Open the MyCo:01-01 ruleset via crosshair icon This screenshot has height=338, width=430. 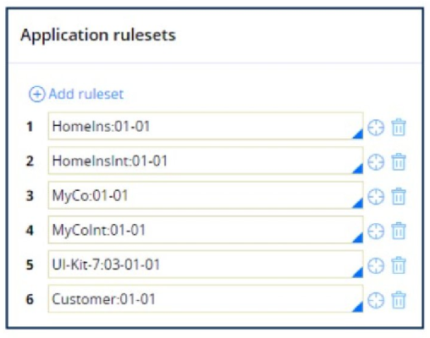click(x=376, y=196)
